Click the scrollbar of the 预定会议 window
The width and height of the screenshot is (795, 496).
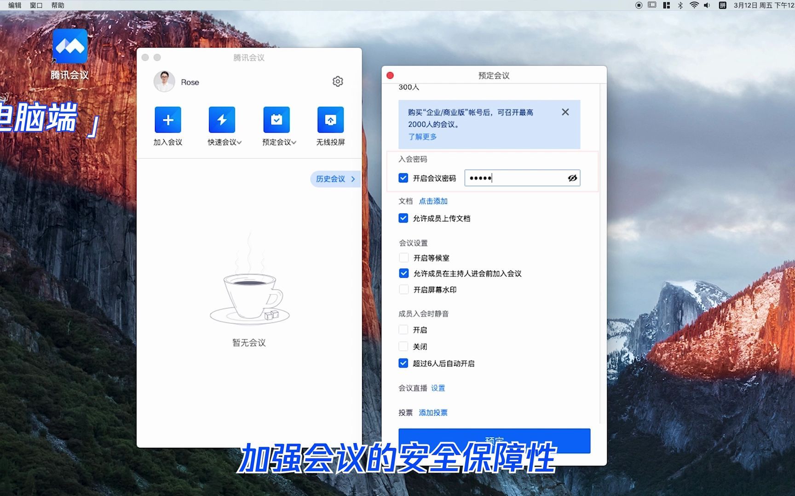coord(600,253)
